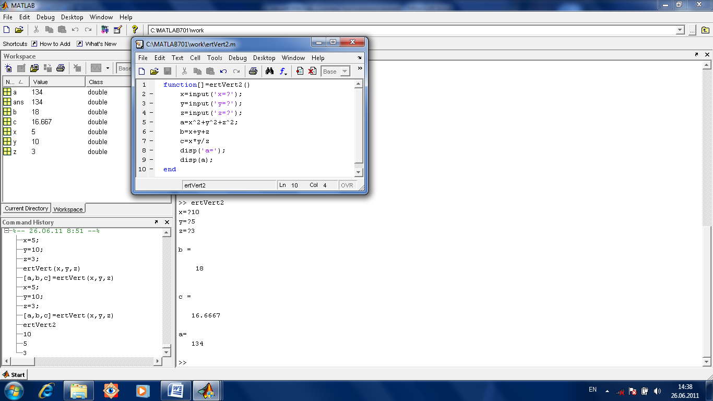
Task: Click the yellow question mark Help icon
Action: 135,30
